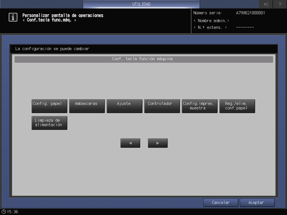This screenshot has height=215, width=287.
Task: Go to next page with right arrow
Action: [x=158, y=143]
